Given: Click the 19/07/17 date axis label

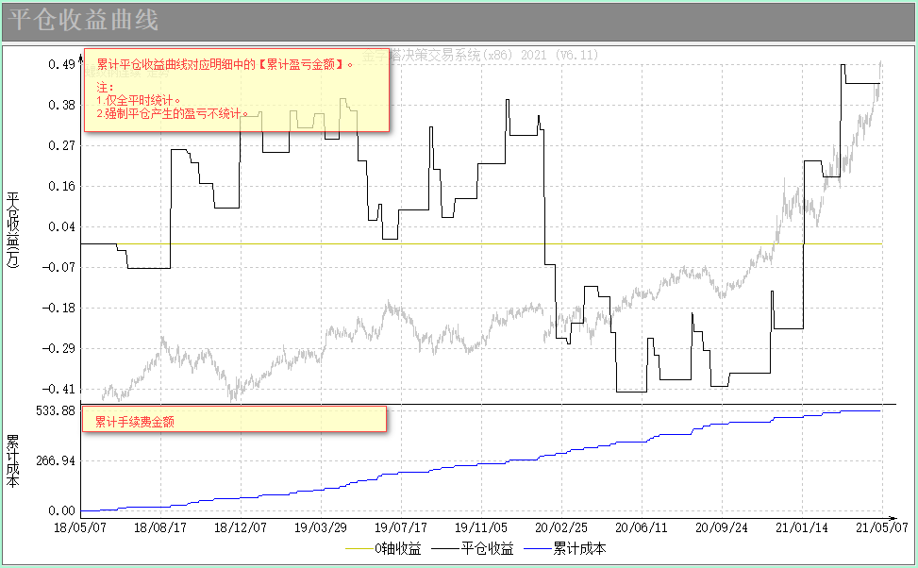Looking at the screenshot, I should pos(401,527).
